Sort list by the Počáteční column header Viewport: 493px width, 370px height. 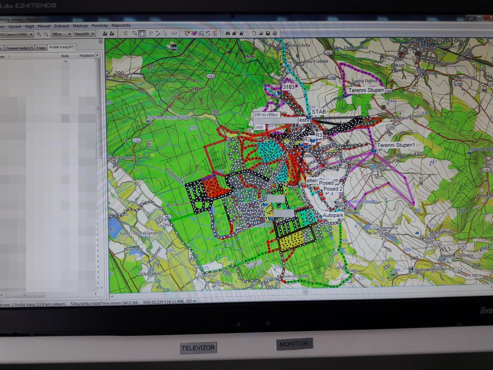pyautogui.click(x=87, y=56)
